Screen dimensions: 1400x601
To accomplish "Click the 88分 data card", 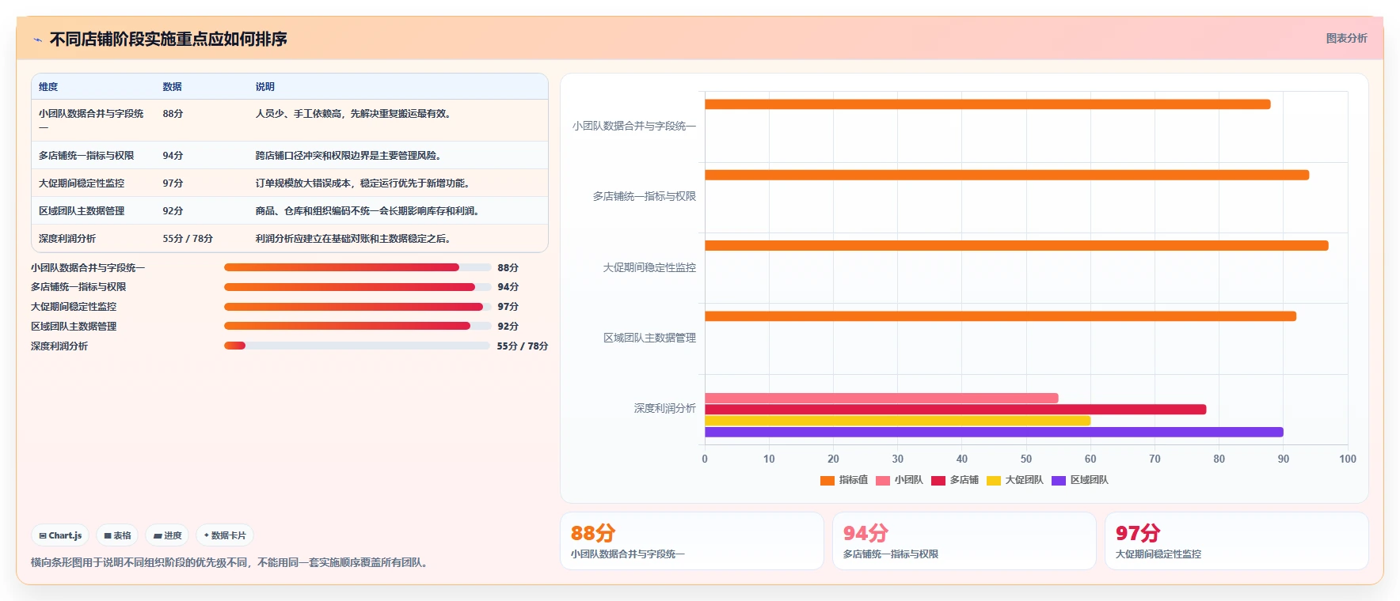I will coord(692,541).
